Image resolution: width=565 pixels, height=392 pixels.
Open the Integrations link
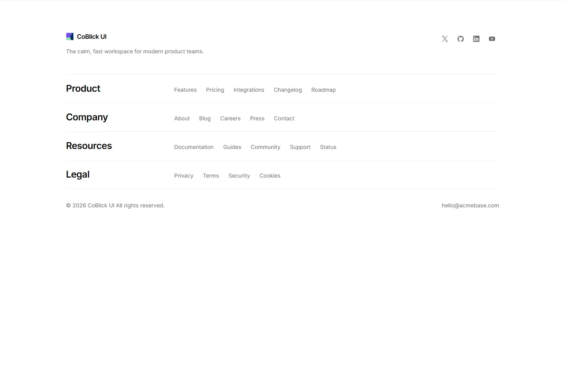249,90
